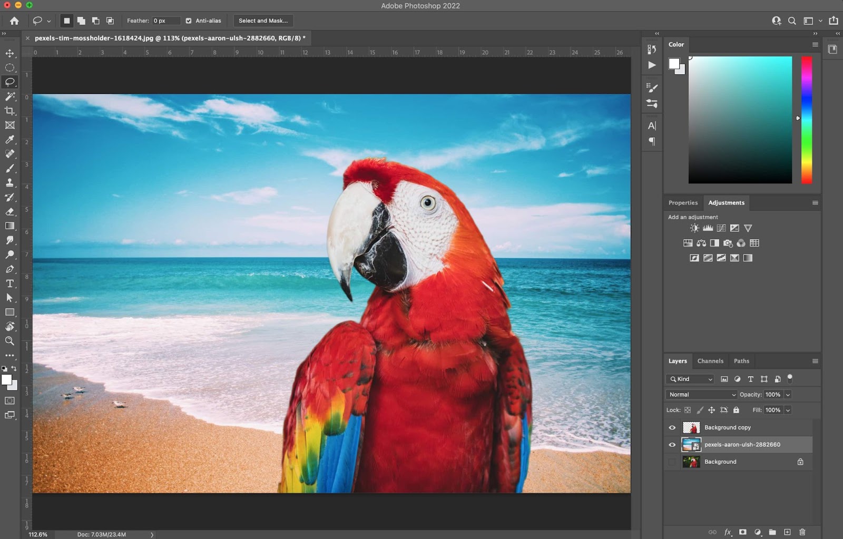Click the Delete layer trash icon
The height and width of the screenshot is (539, 843).
pyautogui.click(x=802, y=532)
